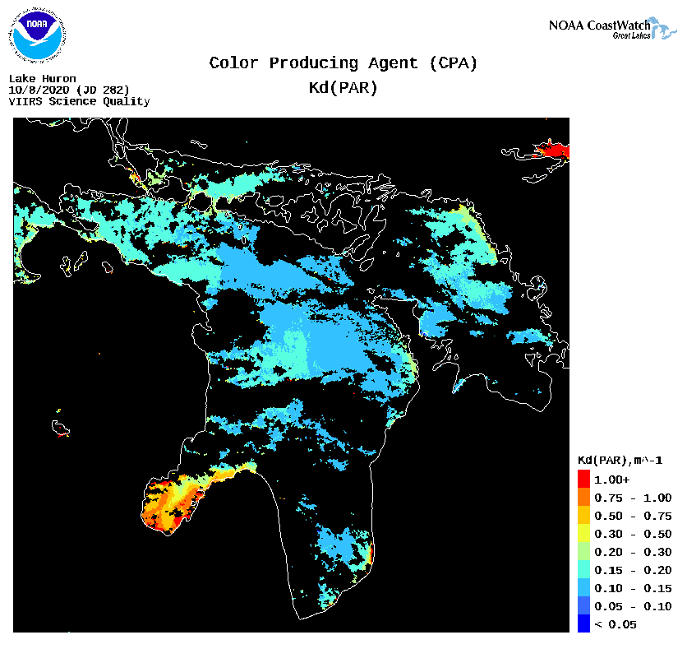
Task: Click the NOAA CoastWatch Great Lakes logo
Action: click(x=613, y=28)
